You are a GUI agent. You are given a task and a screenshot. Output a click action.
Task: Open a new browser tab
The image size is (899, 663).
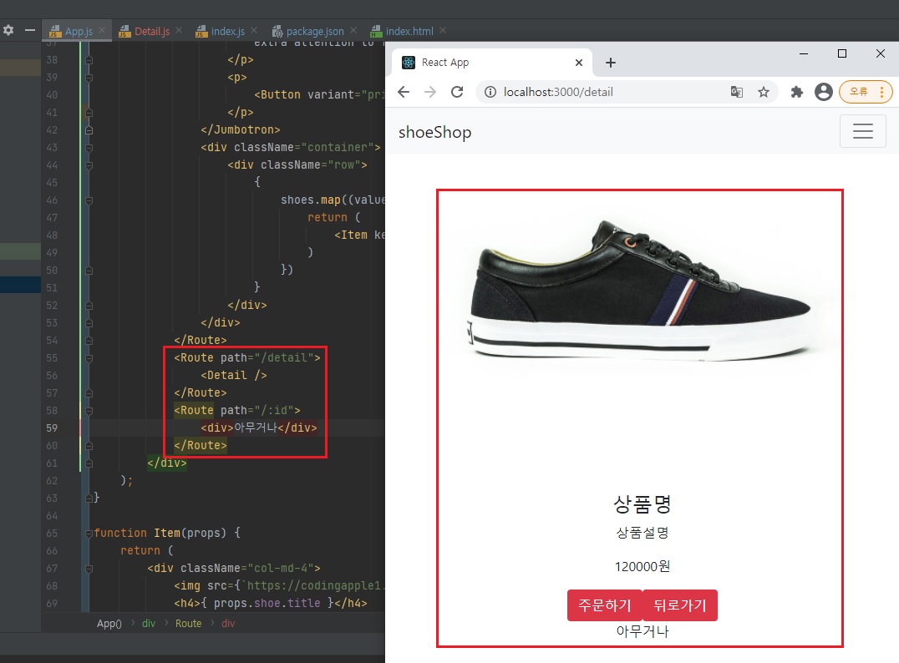pos(611,63)
